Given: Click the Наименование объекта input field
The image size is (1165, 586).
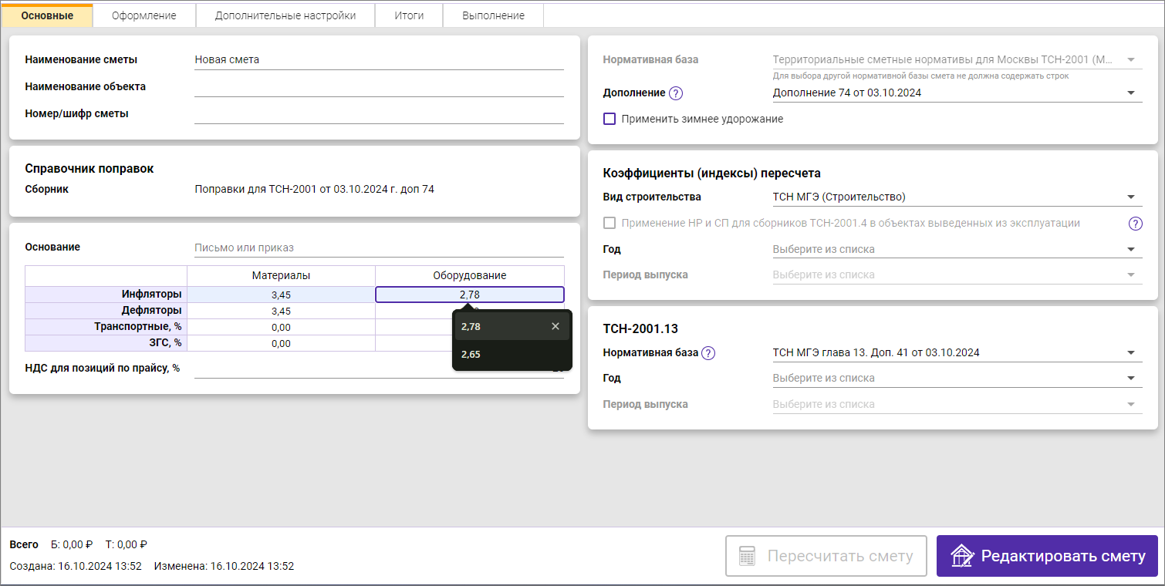Looking at the screenshot, I should [378, 87].
